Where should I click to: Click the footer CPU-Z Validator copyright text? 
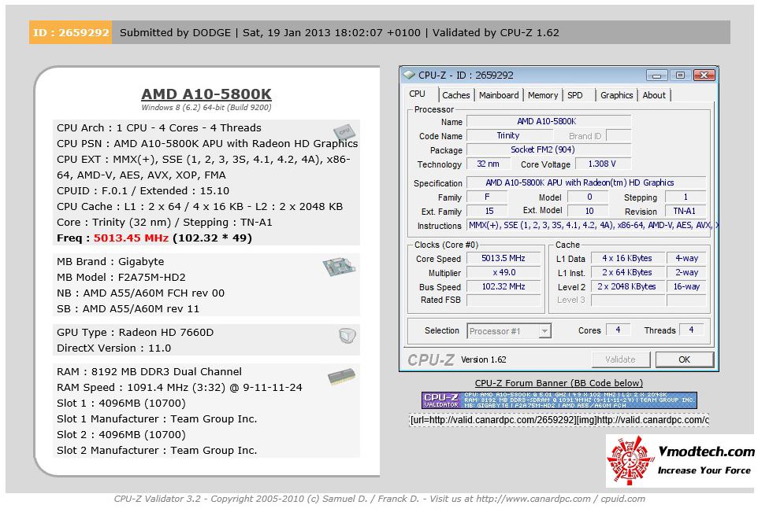pyautogui.click(x=380, y=499)
